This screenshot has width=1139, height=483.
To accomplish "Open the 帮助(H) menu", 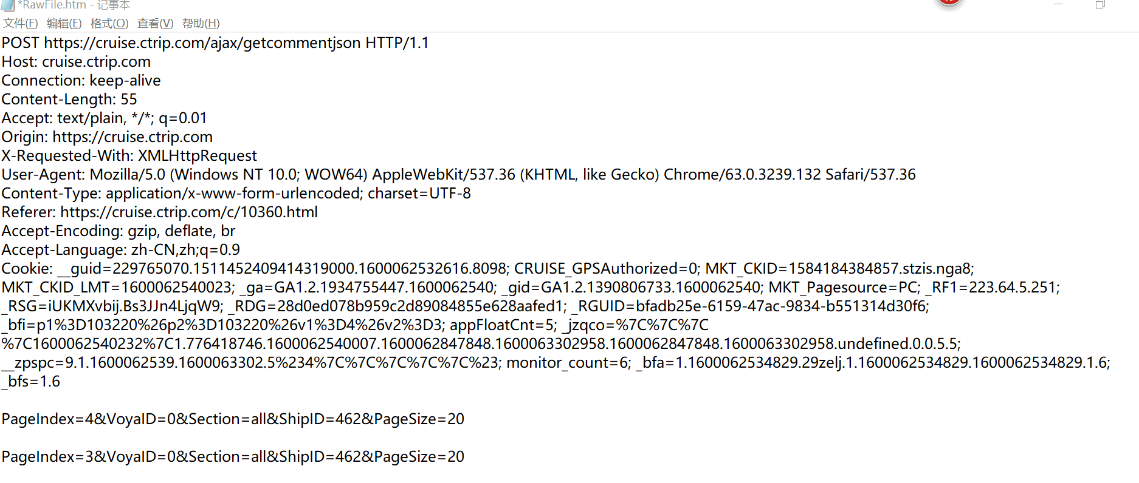I will 201,23.
